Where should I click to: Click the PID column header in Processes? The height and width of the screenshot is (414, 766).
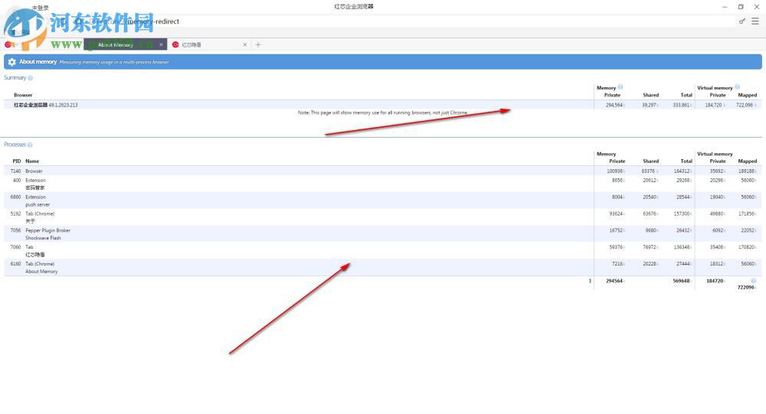(17, 161)
